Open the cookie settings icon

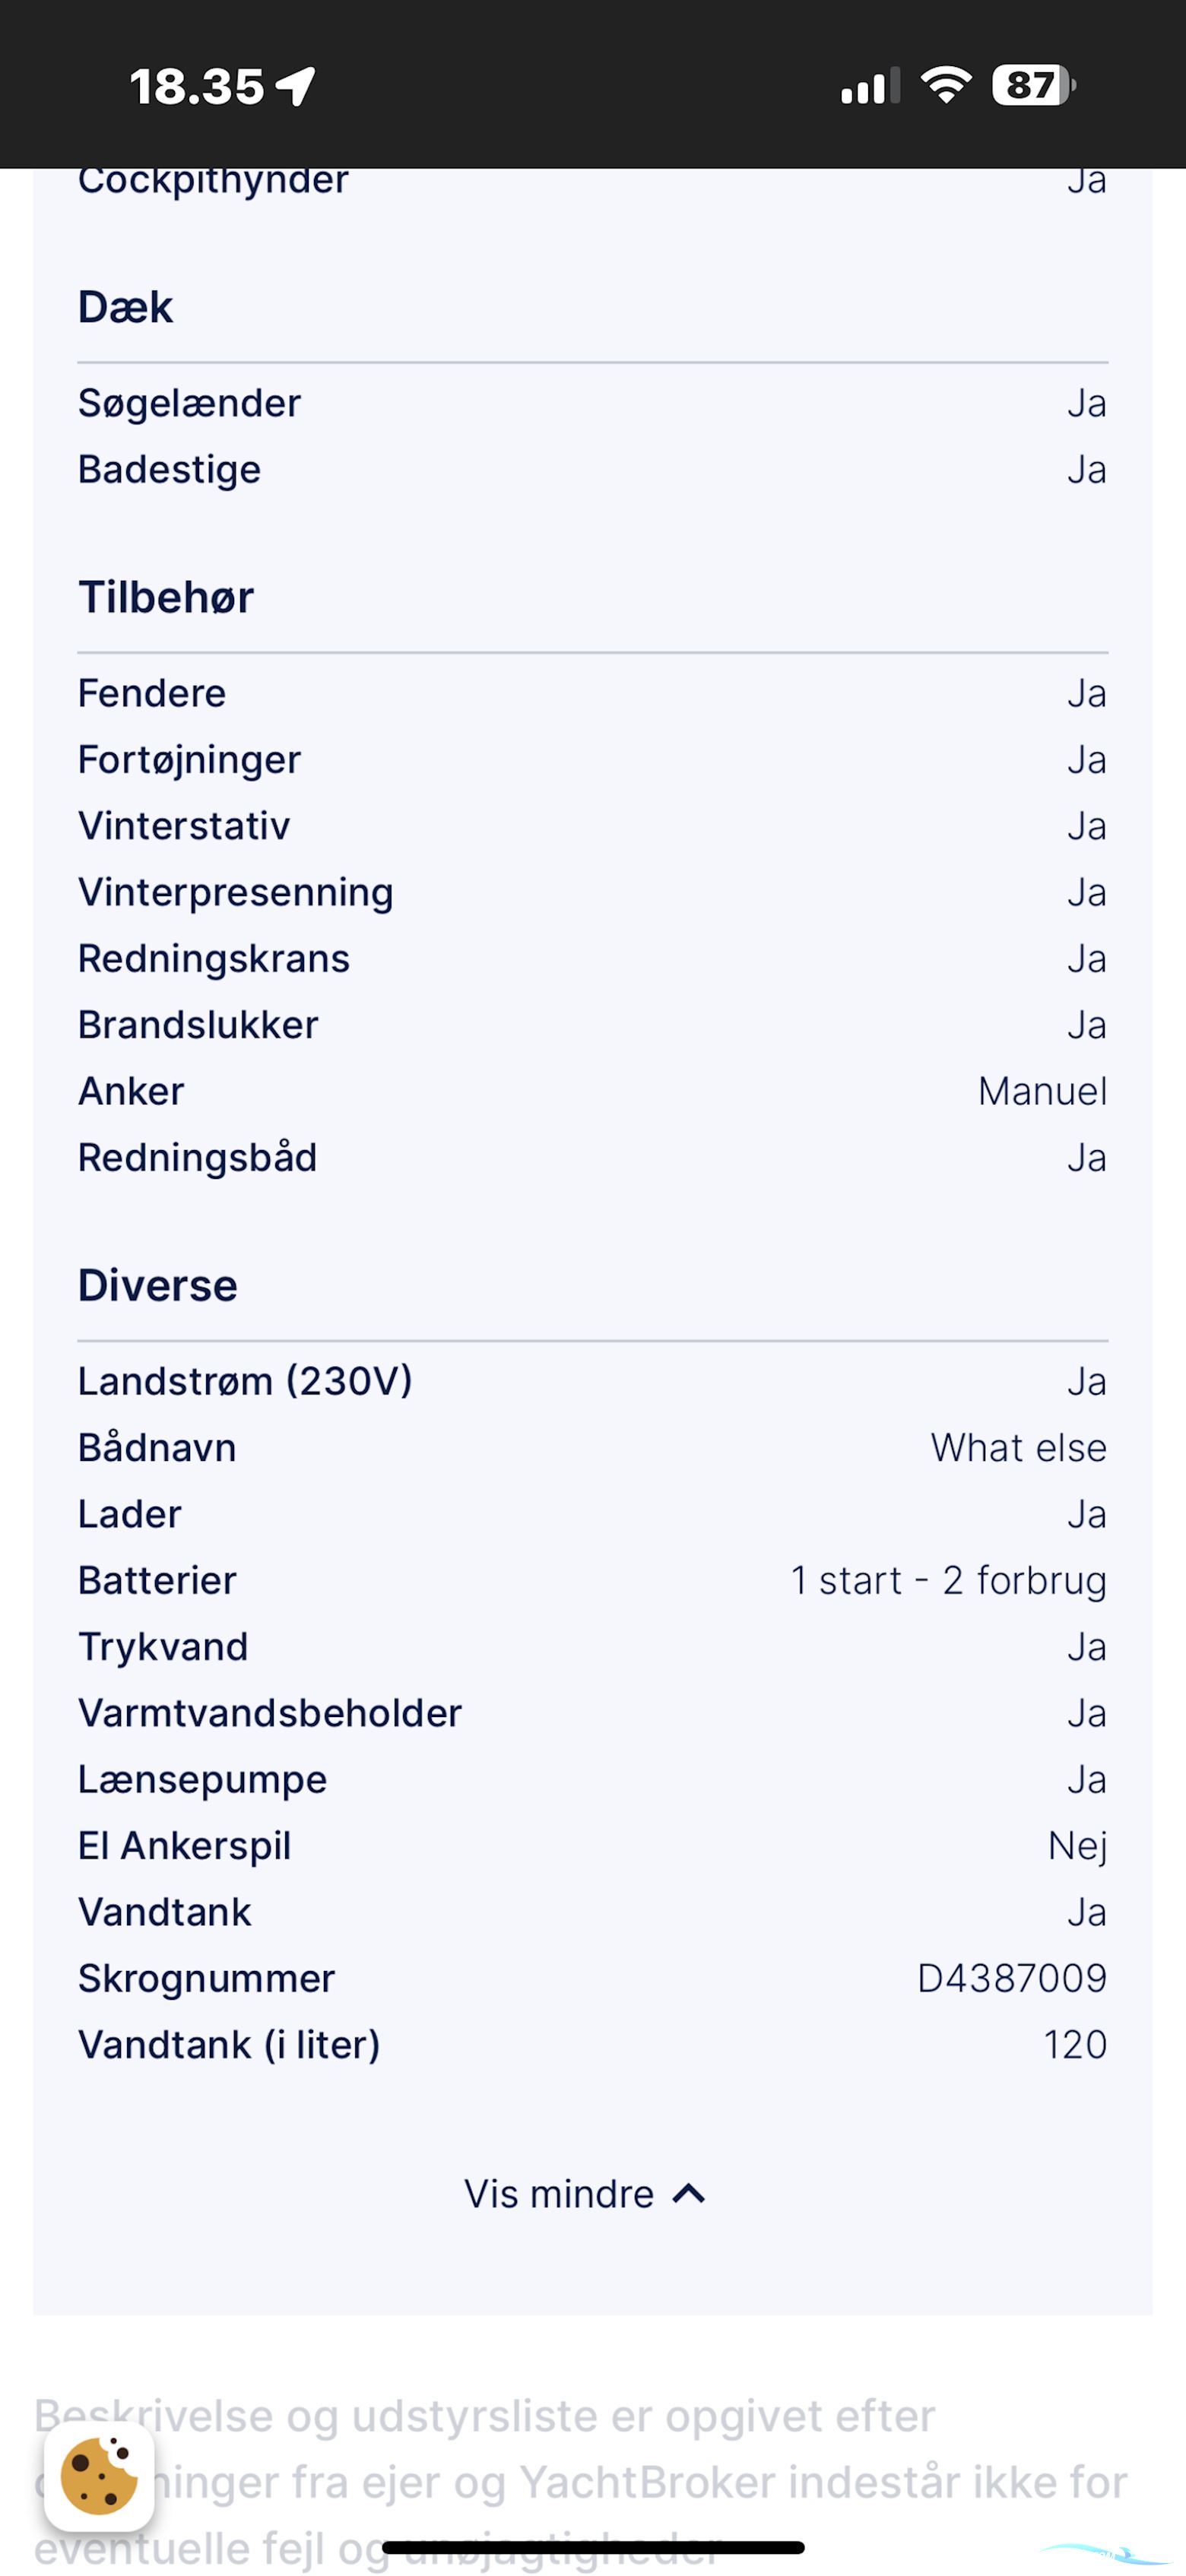pos(99,2476)
